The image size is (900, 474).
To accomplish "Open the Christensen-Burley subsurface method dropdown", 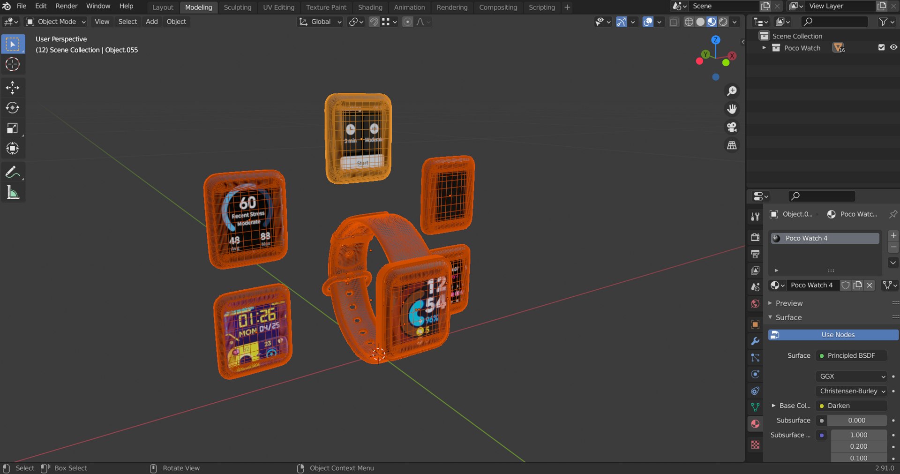I will pos(851,391).
